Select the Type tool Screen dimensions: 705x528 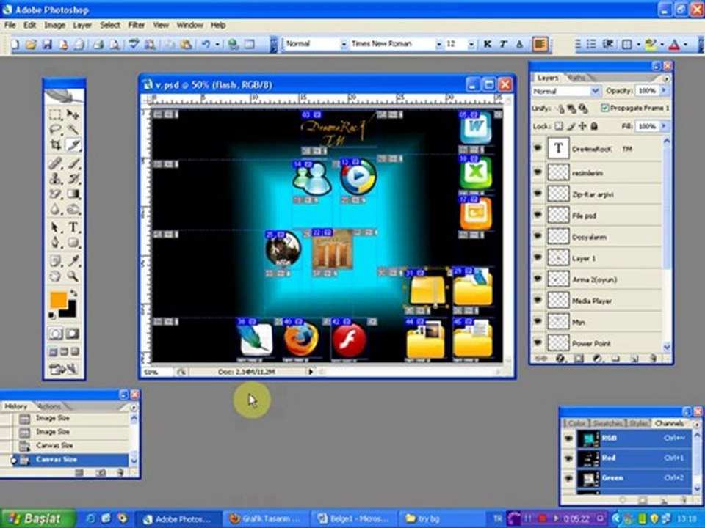pos(73,227)
